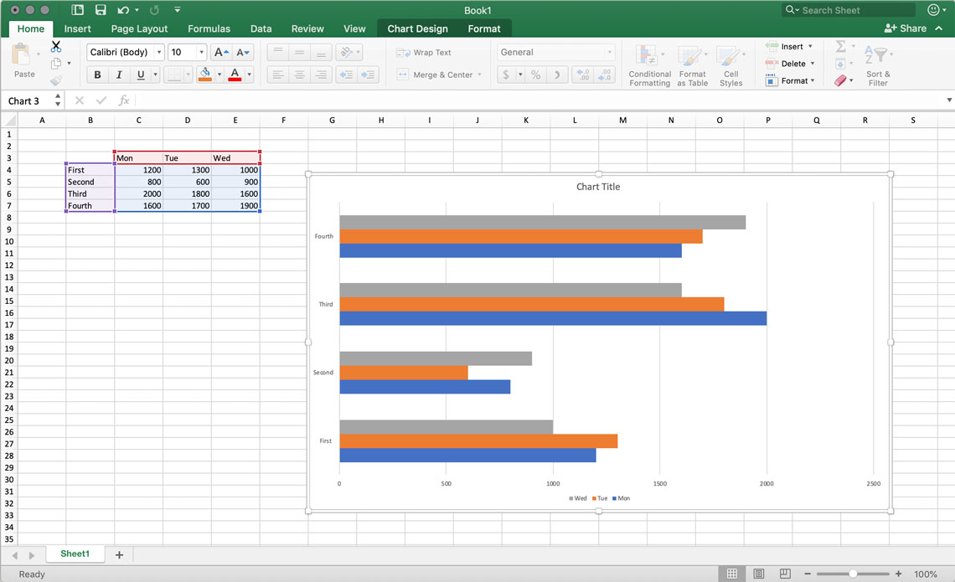Screen dimensions: 955x582
Task: Expand the font size dropdown
Action: [201, 52]
